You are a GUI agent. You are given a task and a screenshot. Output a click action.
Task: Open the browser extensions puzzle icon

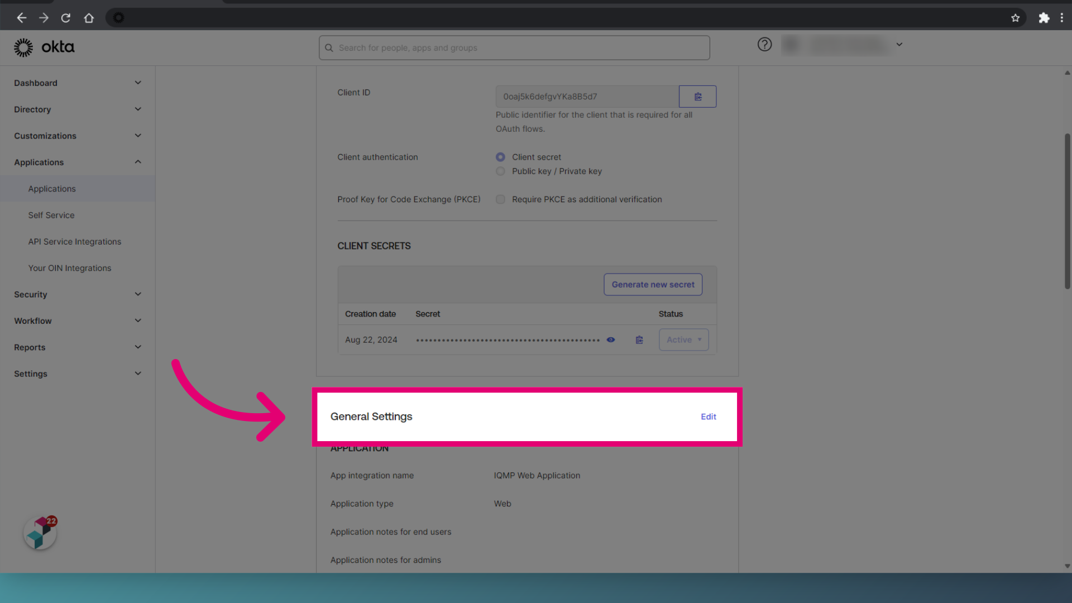click(1044, 18)
